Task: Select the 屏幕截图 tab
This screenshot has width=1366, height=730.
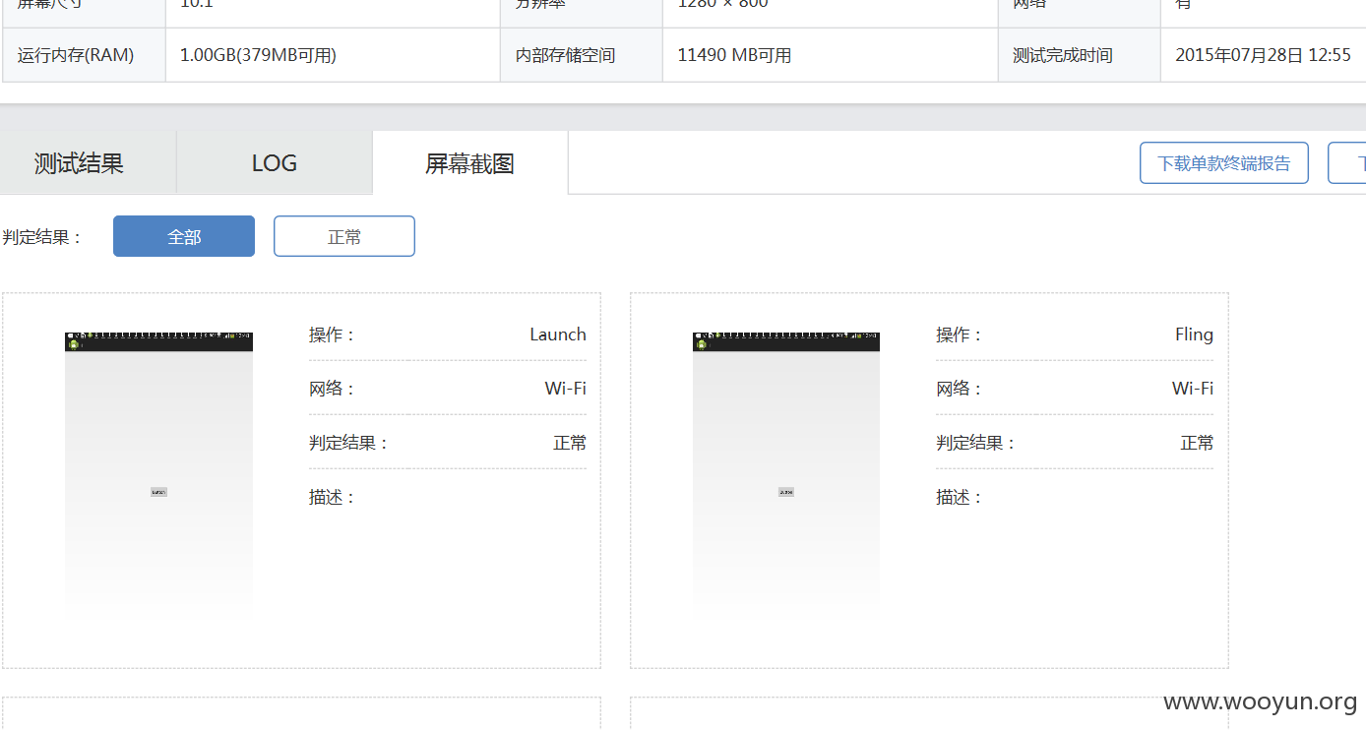Action: 470,162
